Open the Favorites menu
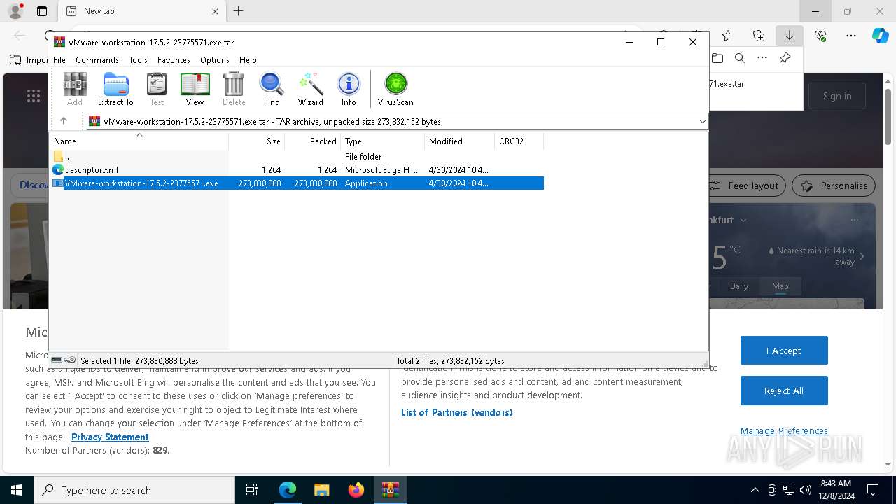The image size is (896, 504). 174,60
